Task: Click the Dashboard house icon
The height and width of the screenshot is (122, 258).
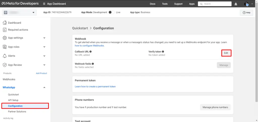Action: [5, 23]
